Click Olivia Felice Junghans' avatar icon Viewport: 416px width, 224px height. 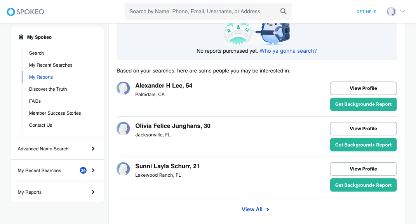(124, 129)
